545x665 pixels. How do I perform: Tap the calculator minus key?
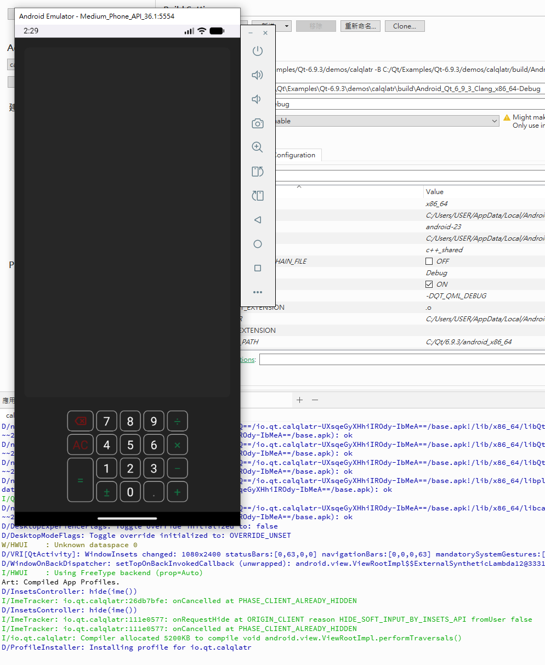pos(177,468)
